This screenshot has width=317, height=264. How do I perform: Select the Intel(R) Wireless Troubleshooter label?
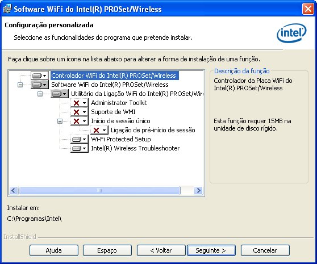click(135, 148)
